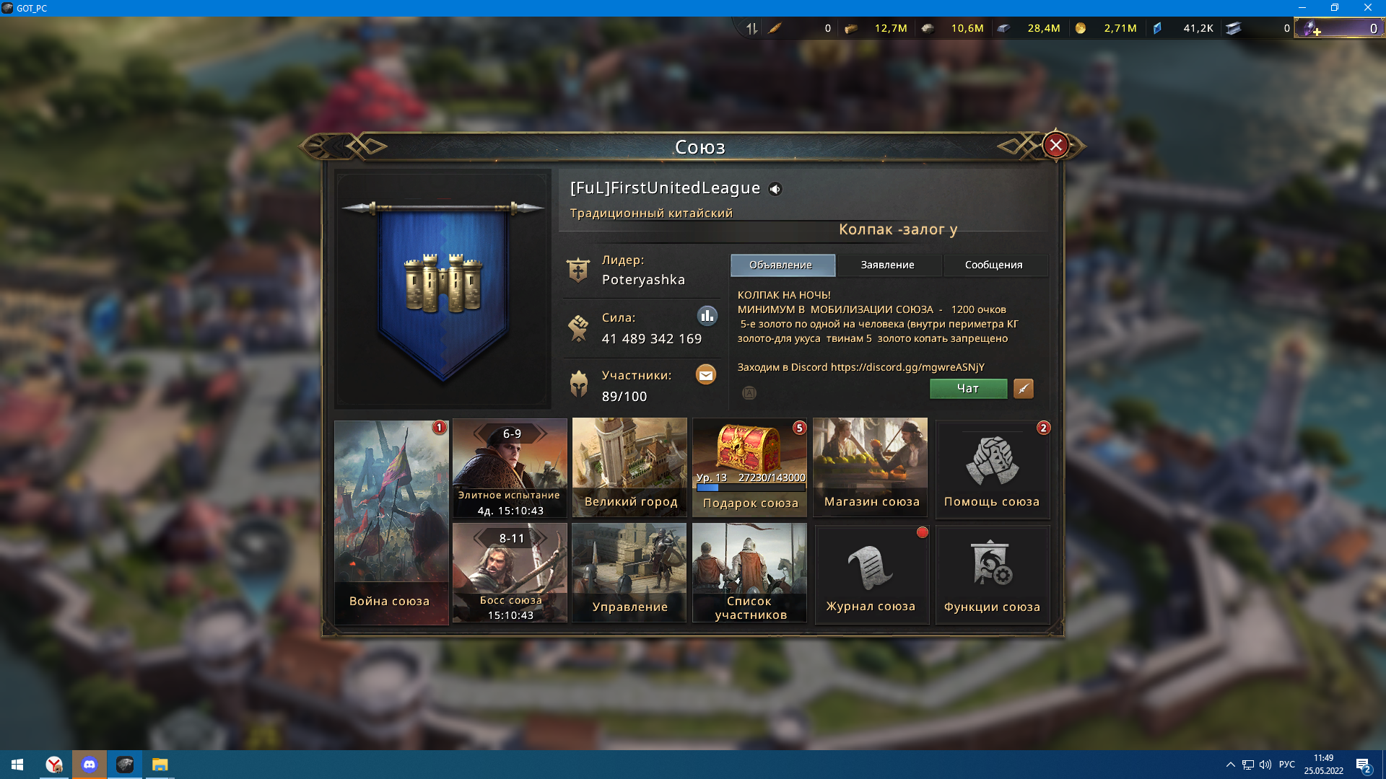Open alliance power statistics chart icon
The width and height of the screenshot is (1386, 779).
[707, 316]
